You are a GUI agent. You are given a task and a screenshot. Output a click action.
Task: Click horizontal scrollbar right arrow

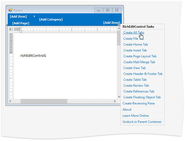[x=115, y=101]
